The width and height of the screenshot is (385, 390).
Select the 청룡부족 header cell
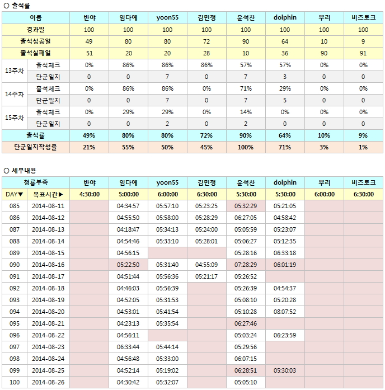pyautogui.click(x=36, y=182)
